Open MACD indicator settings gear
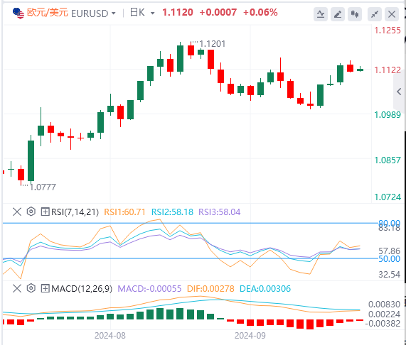This screenshot has width=406, height=345. [x=31, y=288]
